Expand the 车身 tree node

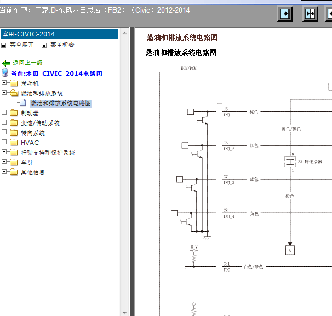tap(4, 162)
